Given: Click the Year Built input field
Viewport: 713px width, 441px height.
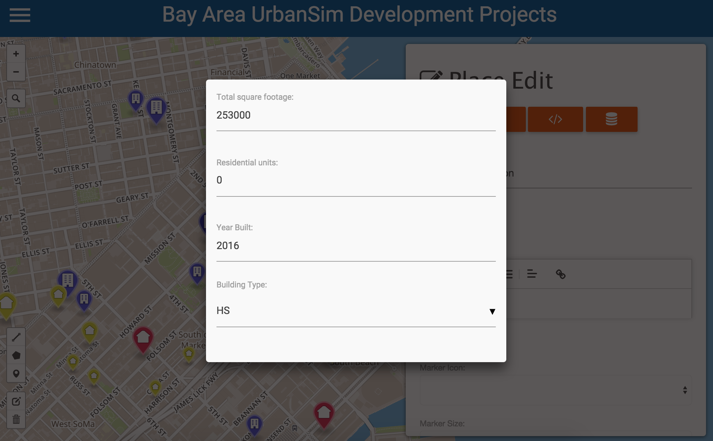Looking at the screenshot, I should [355, 246].
